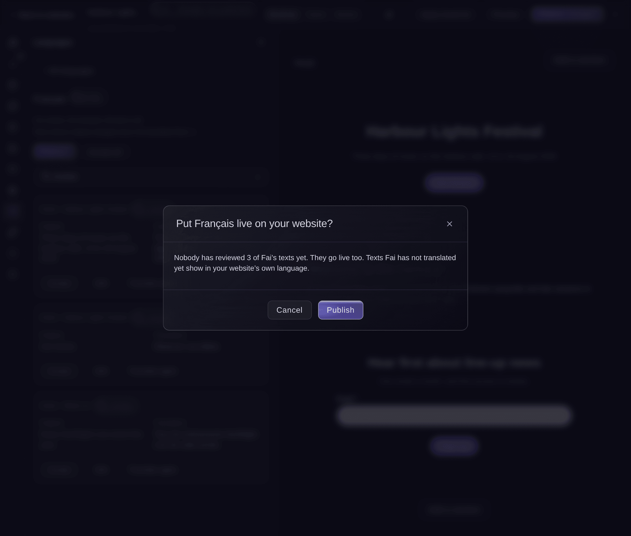The width and height of the screenshot is (631, 536).
Task: Select the X at the dialog's top-right corner
Action: pos(449,224)
